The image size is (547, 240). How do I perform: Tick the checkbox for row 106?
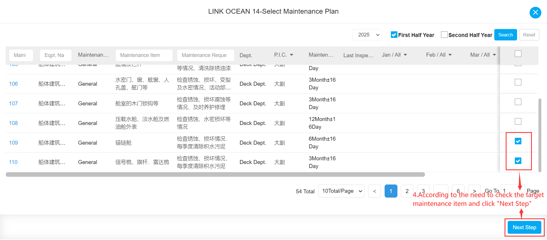pyautogui.click(x=518, y=82)
